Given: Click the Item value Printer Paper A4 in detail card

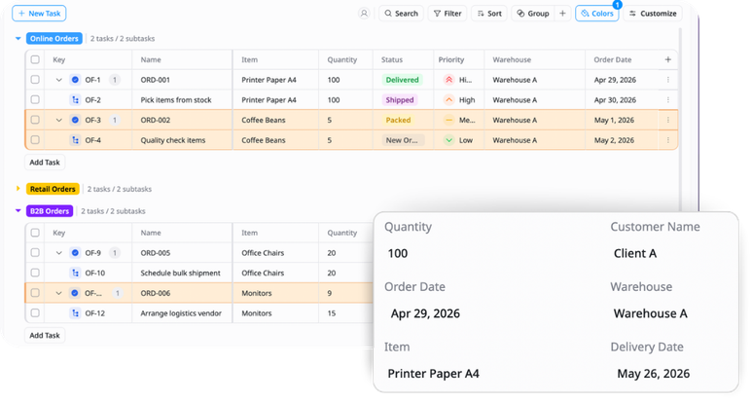Looking at the screenshot, I should [x=433, y=373].
